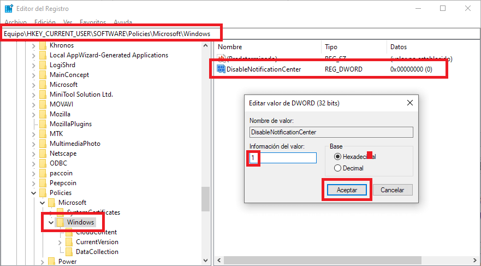Click the REG_DWORD type cell
The width and height of the screenshot is (481, 266).
[343, 69]
